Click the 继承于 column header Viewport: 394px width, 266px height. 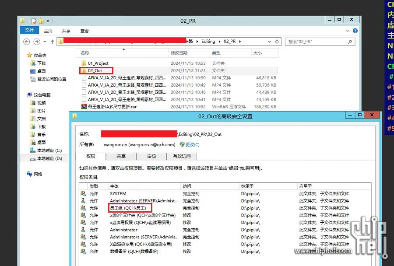point(268,186)
